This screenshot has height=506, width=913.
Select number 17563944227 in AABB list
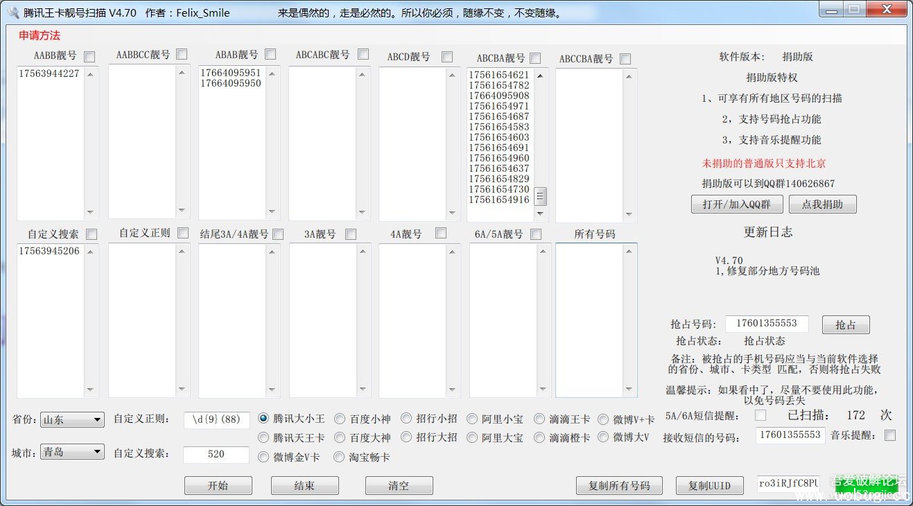click(x=49, y=73)
